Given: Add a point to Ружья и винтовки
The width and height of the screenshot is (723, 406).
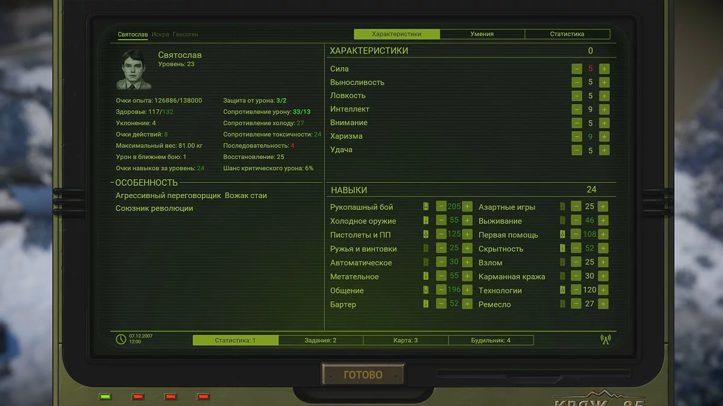Looking at the screenshot, I should pyautogui.click(x=468, y=248).
